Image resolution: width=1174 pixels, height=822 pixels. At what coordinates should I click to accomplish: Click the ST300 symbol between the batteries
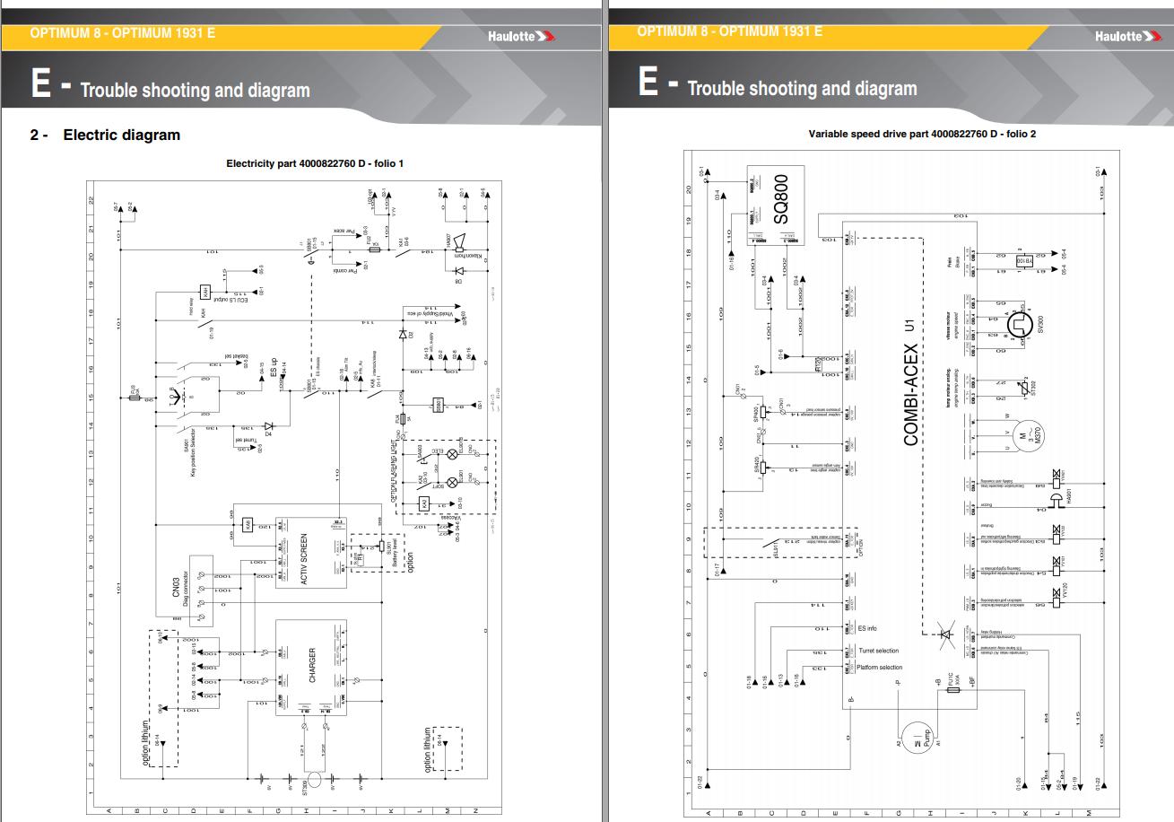click(315, 778)
